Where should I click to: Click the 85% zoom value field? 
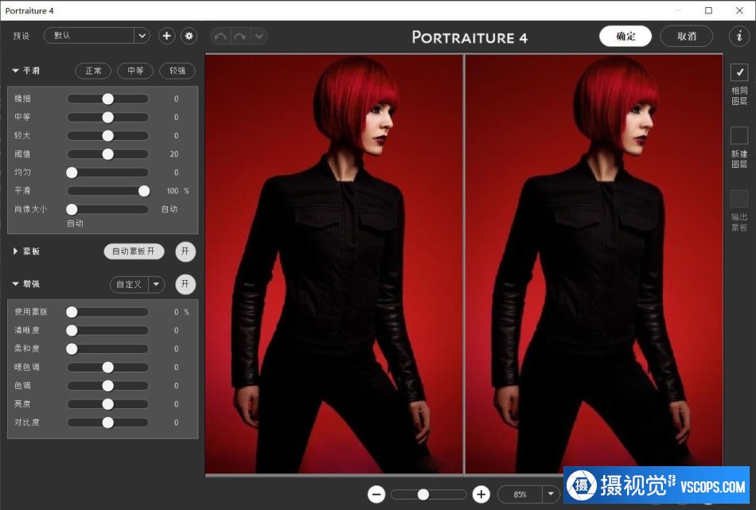(520, 494)
